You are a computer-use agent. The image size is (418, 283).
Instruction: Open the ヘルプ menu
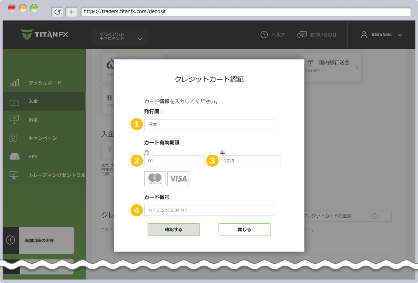coord(273,34)
